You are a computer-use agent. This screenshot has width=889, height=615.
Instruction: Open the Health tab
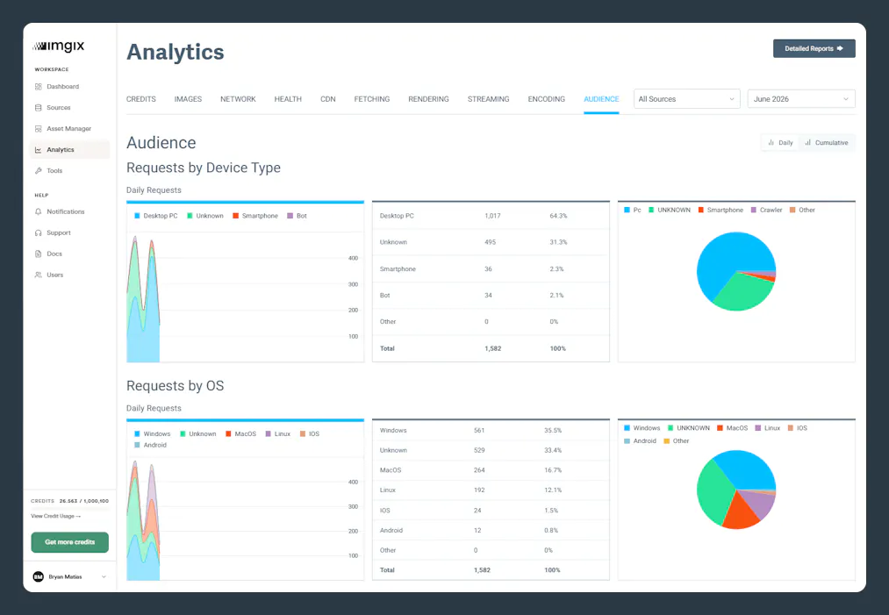[288, 99]
